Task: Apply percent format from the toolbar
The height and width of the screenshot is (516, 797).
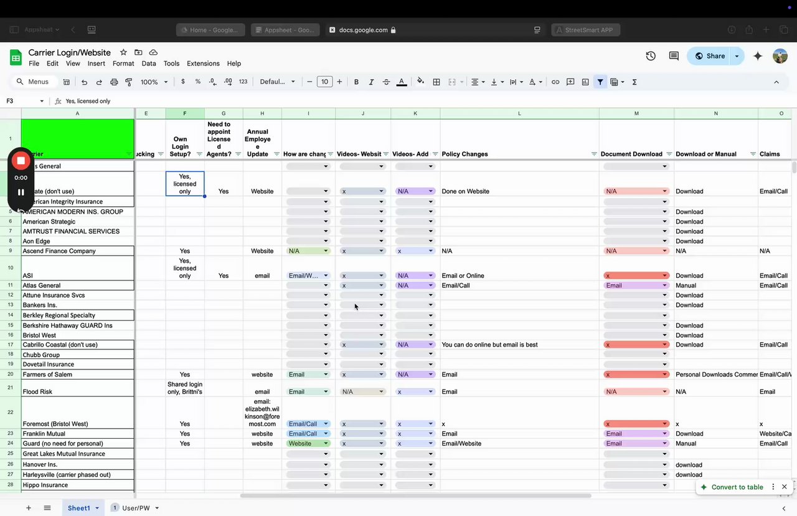Action: [198, 82]
